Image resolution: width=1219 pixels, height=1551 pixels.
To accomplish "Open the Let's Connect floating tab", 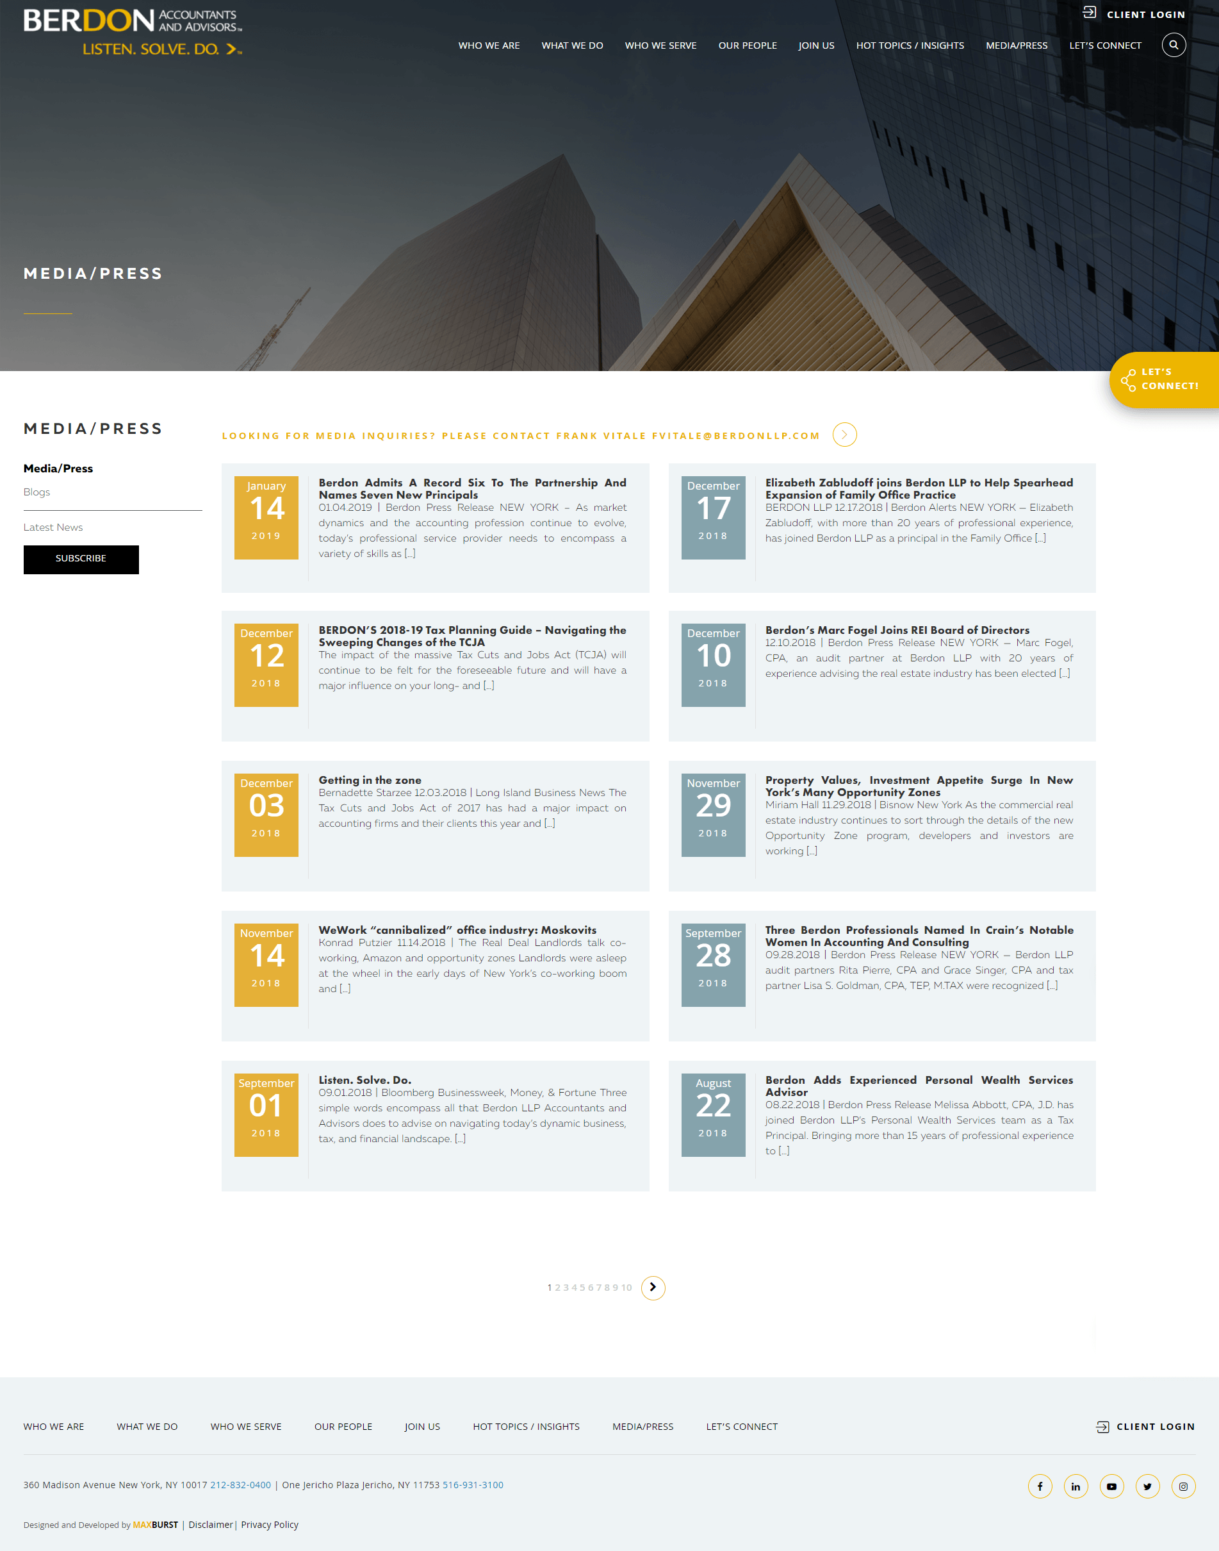I will [x=1164, y=379].
